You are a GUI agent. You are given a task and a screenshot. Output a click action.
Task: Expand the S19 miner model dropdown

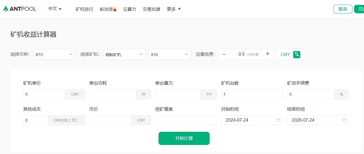point(170,54)
